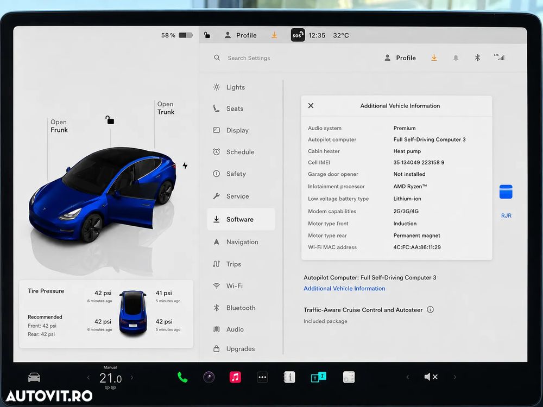Open the Camera app
The width and height of the screenshot is (543, 407).
[x=209, y=377]
